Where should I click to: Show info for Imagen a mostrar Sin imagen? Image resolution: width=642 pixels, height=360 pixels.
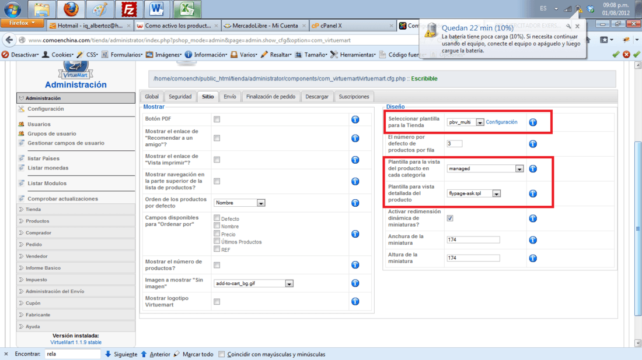pyautogui.click(x=355, y=283)
